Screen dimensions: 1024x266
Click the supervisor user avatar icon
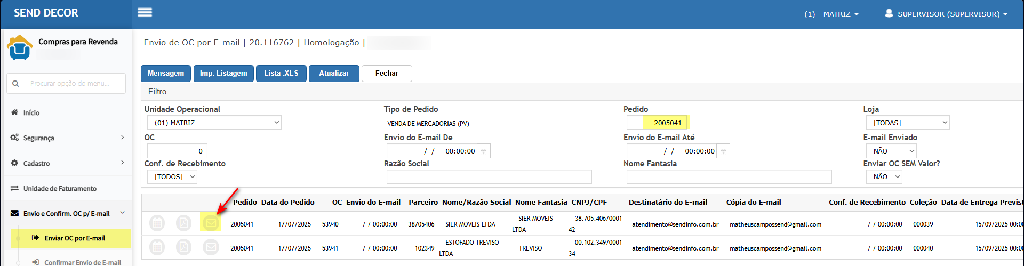click(x=889, y=13)
